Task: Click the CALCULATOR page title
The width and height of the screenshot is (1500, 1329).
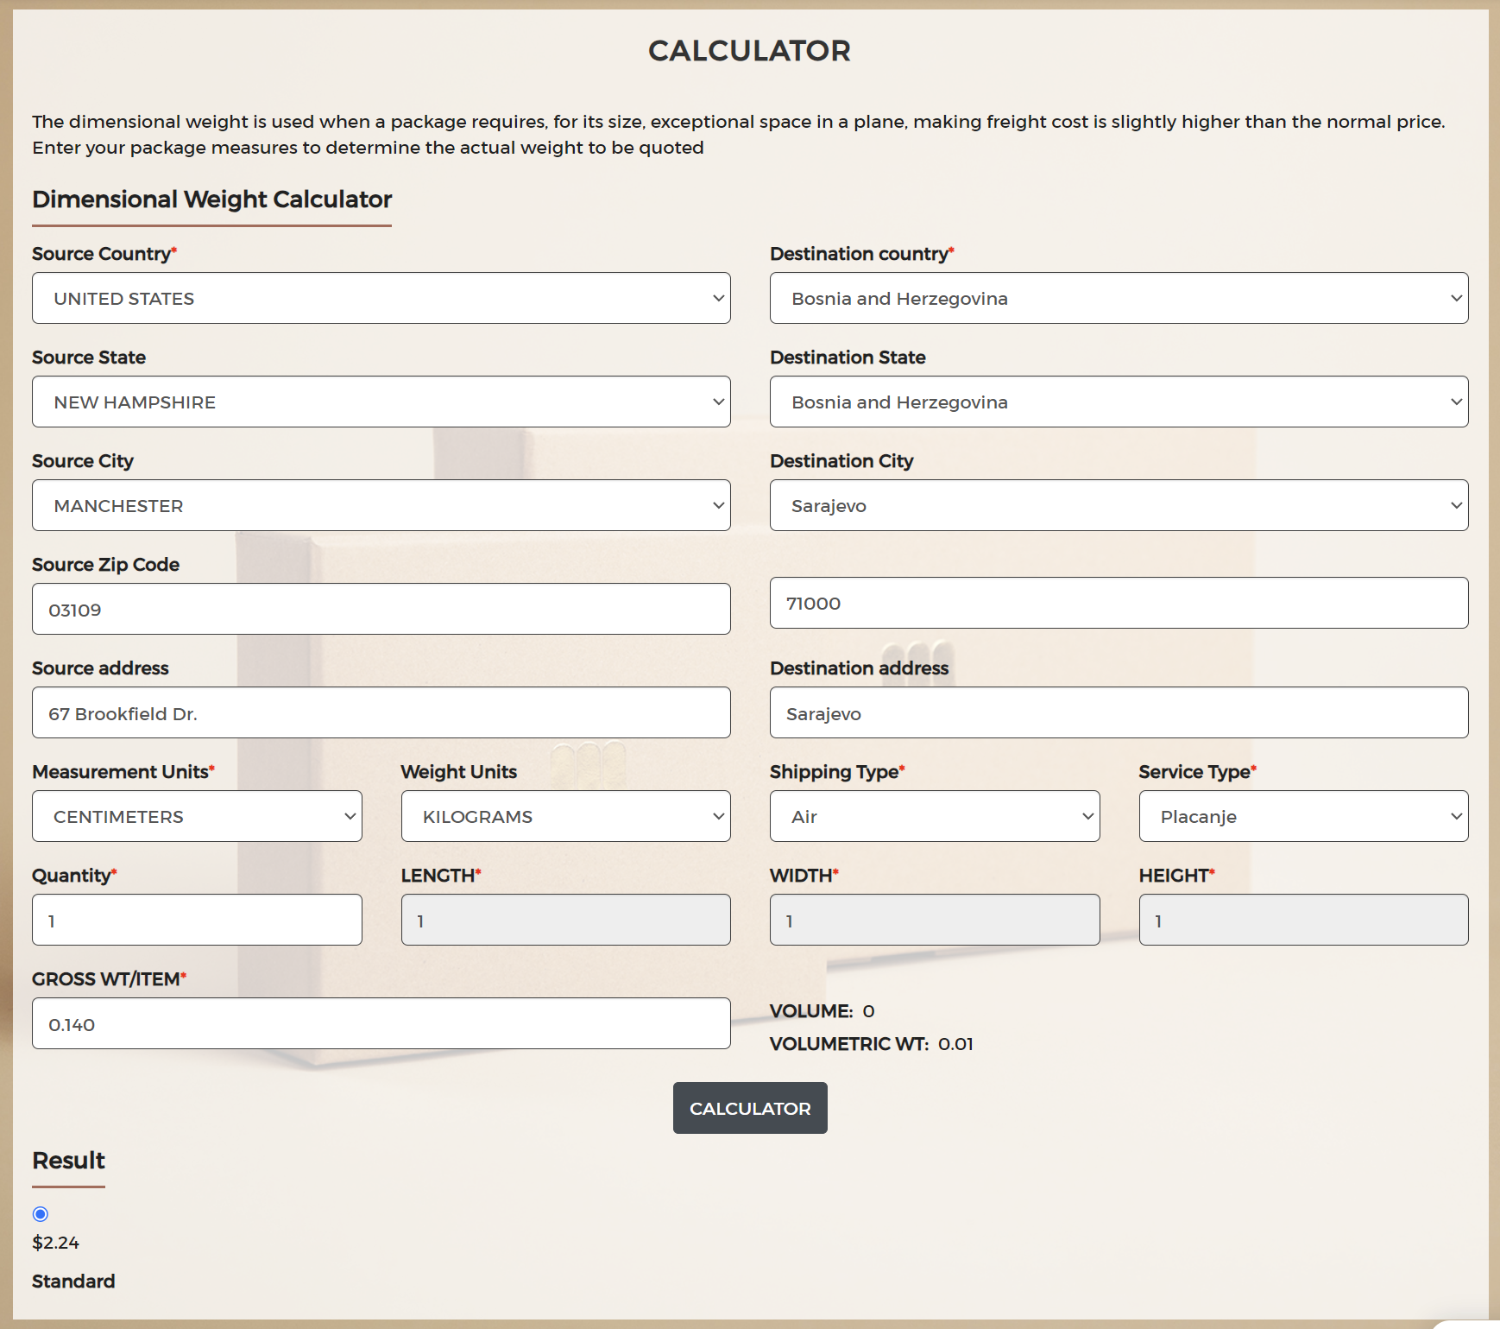Action: [750, 51]
